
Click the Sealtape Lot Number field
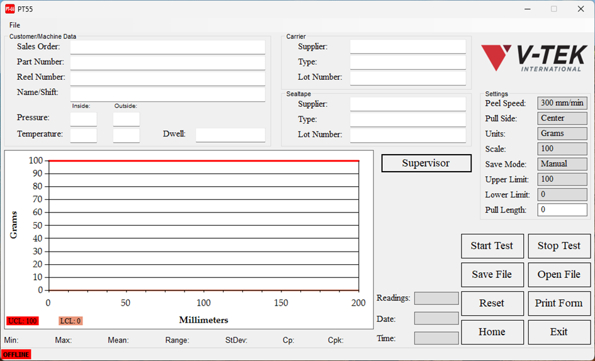click(407, 135)
